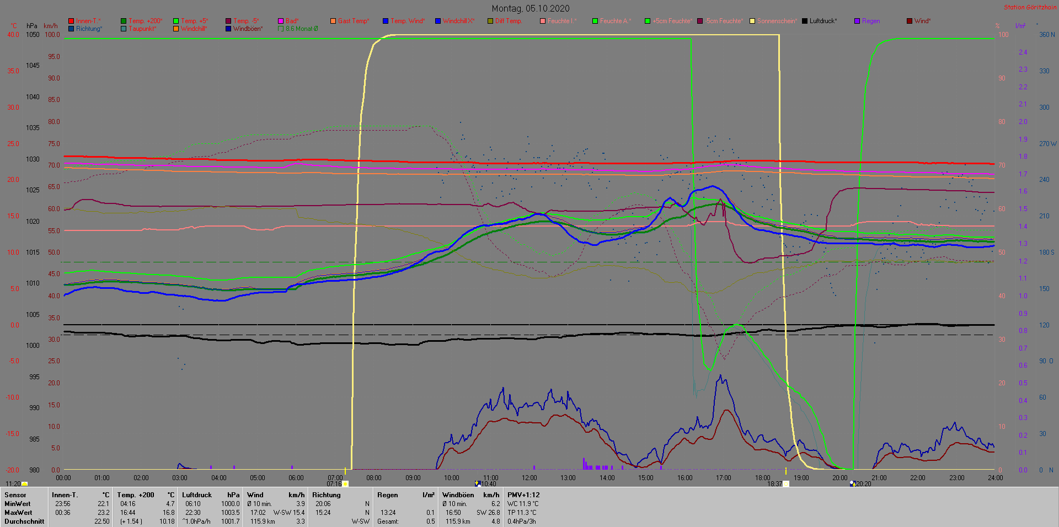Toggle the 8.6 Monat-Ø legend checkbox
This screenshot has height=527, width=1059.
coord(281,29)
